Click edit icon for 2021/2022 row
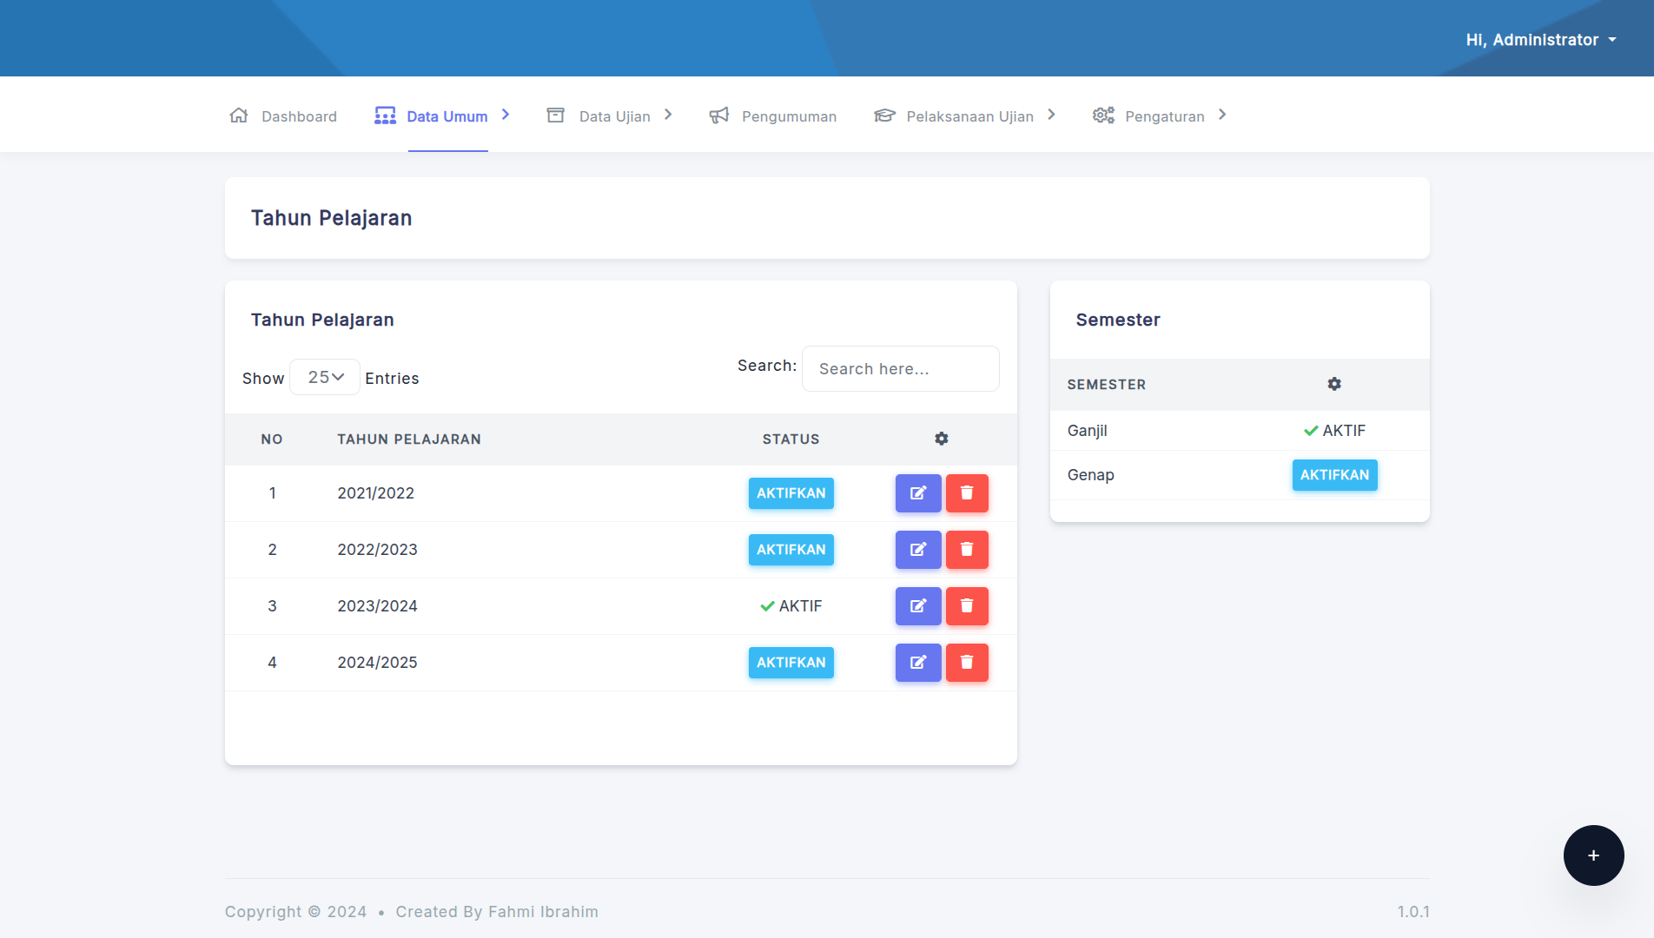 coord(917,493)
